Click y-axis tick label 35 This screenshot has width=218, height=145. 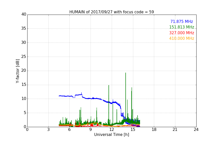pos(24,28)
